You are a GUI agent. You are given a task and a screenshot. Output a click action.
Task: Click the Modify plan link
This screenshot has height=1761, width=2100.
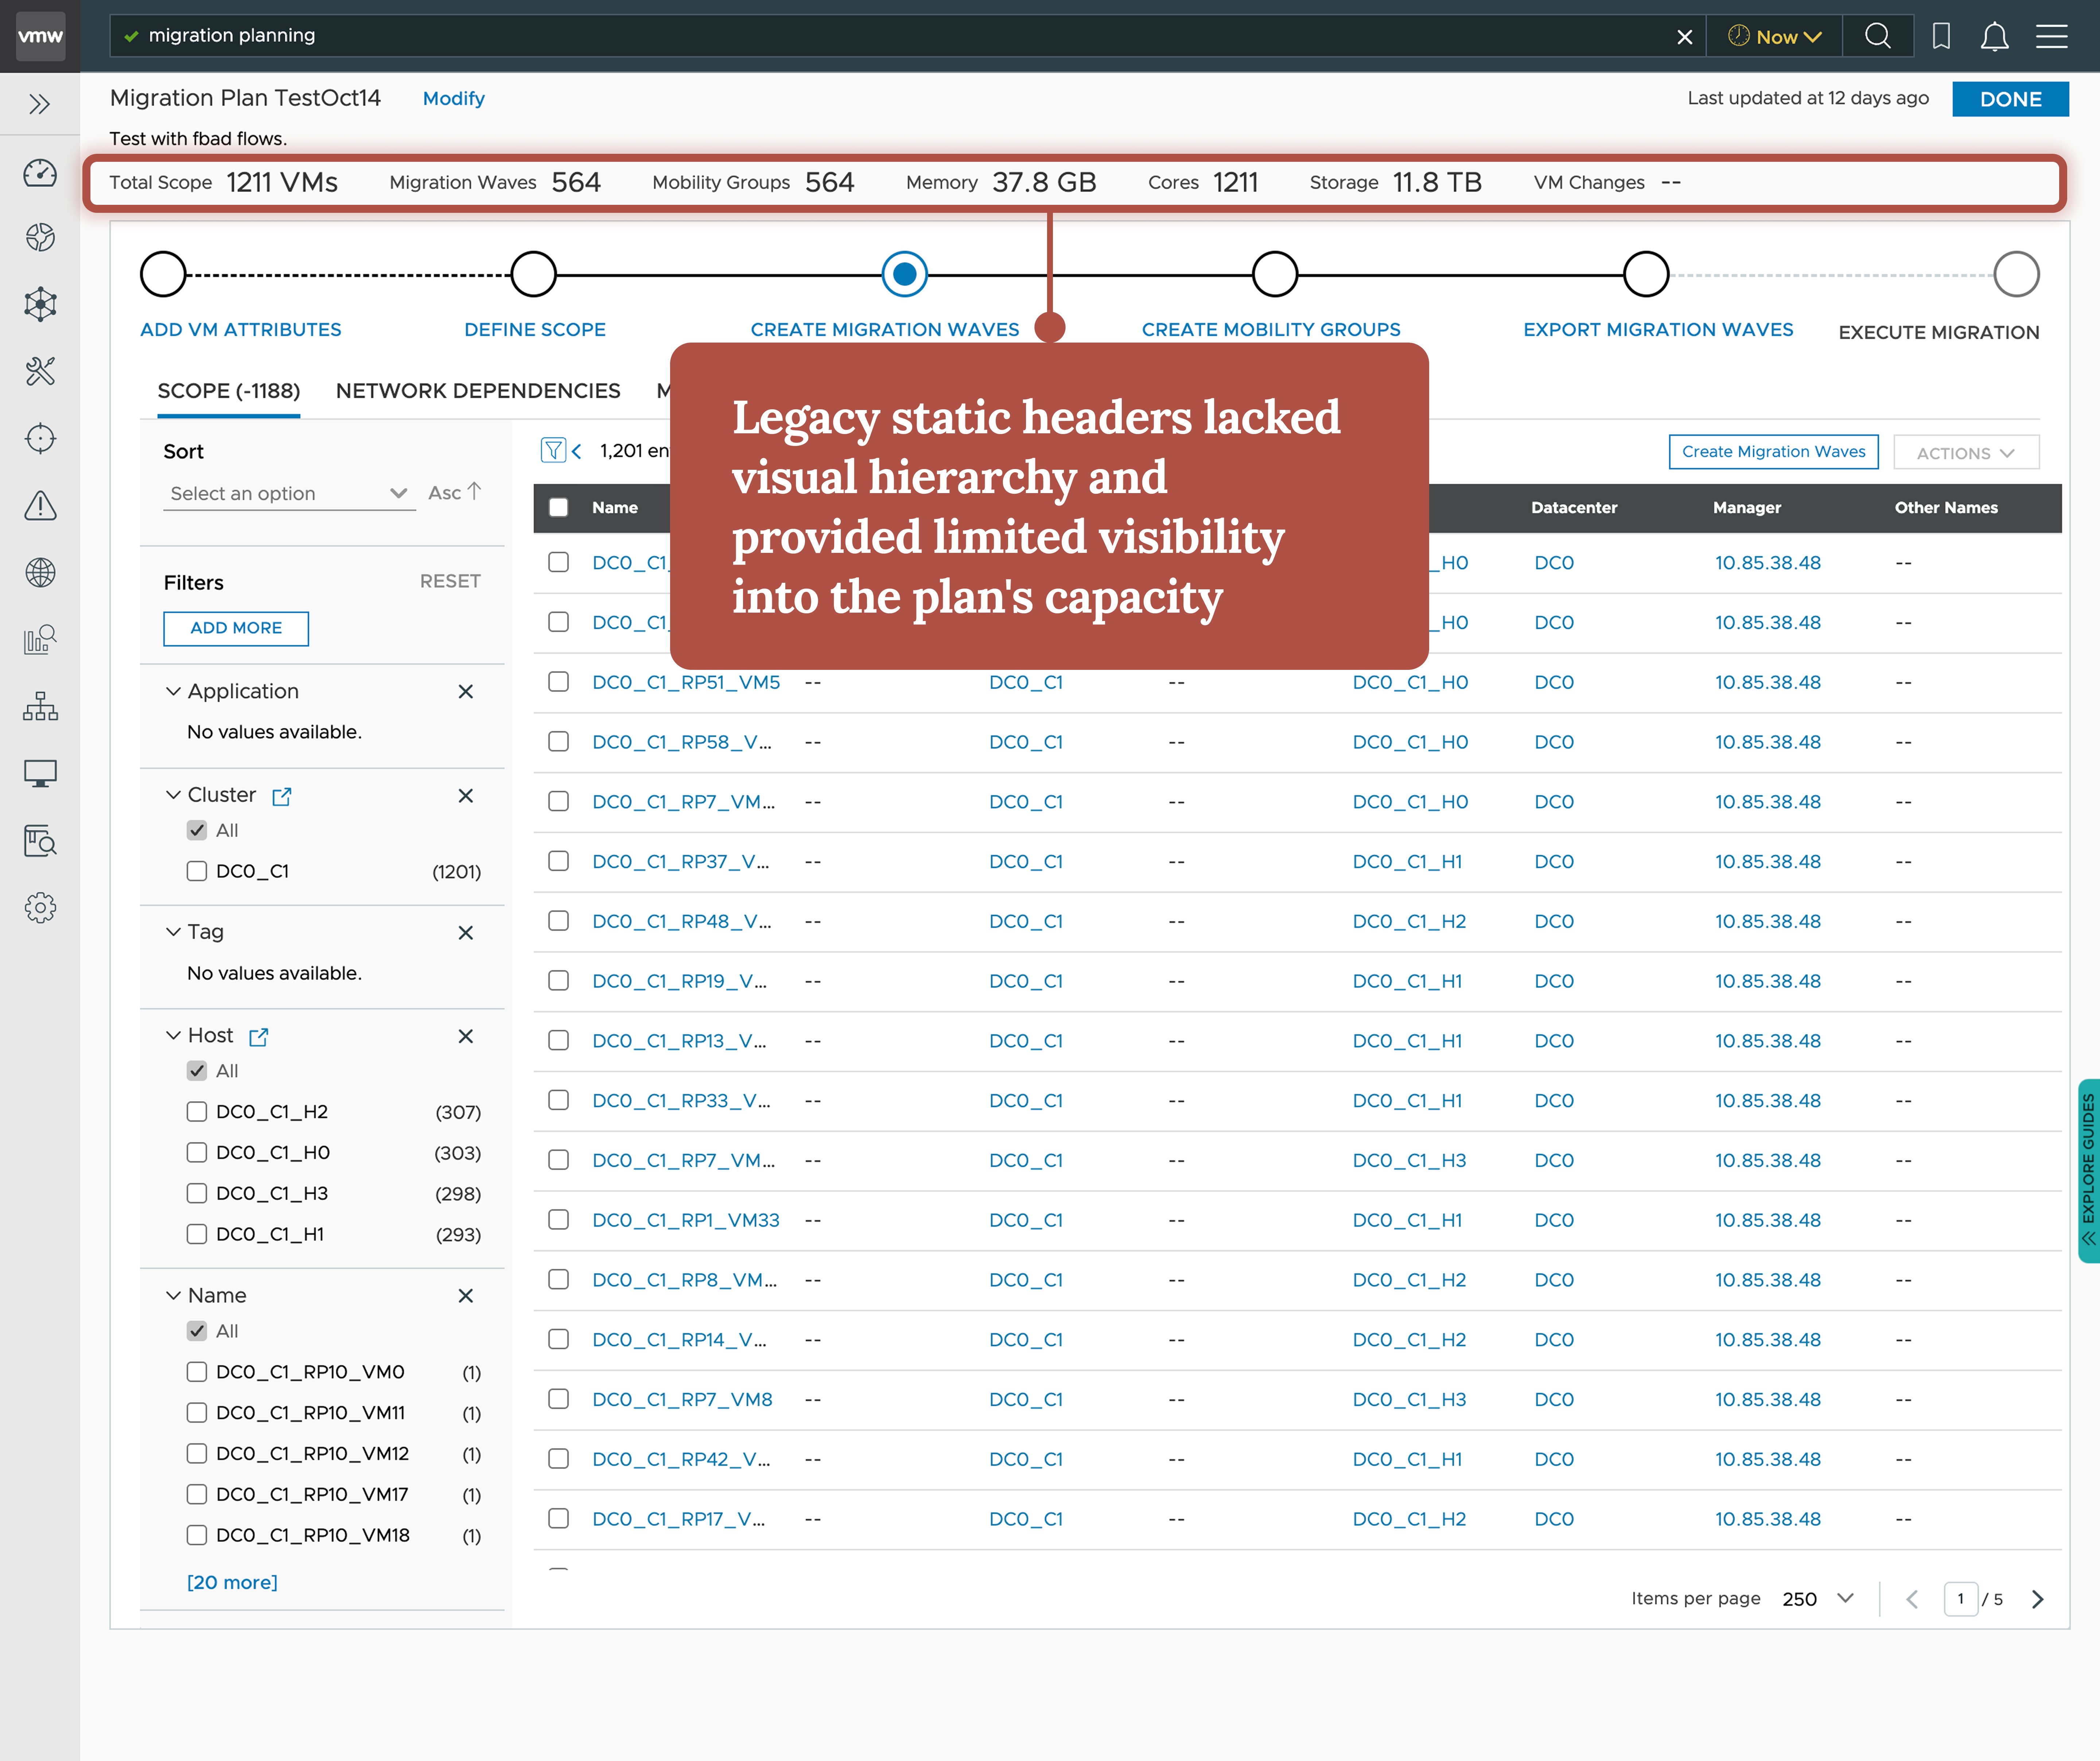454,99
